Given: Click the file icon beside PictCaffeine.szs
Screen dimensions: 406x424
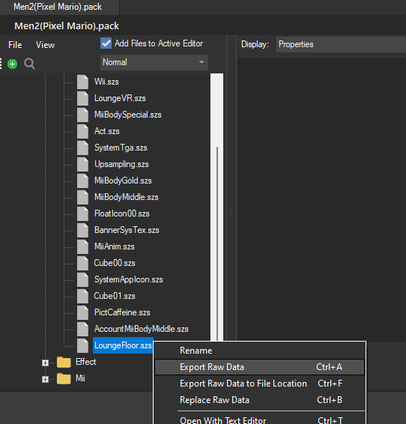Looking at the screenshot, I should pyautogui.click(x=82, y=312).
